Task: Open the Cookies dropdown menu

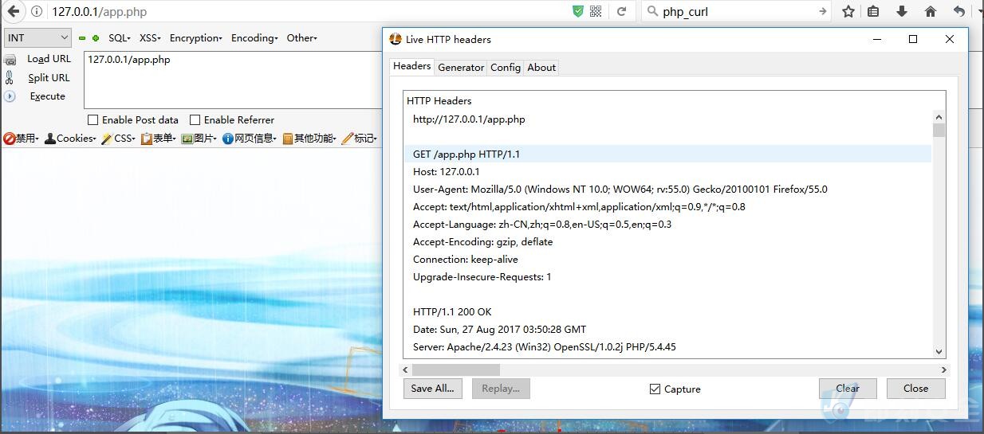Action: pyautogui.click(x=70, y=139)
